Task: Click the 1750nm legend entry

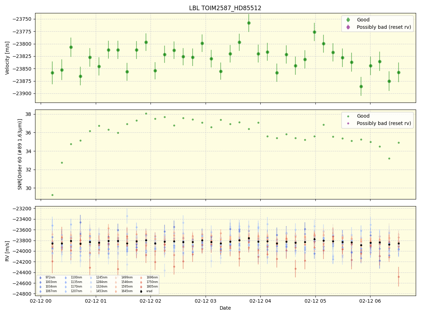Action: click(148, 282)
